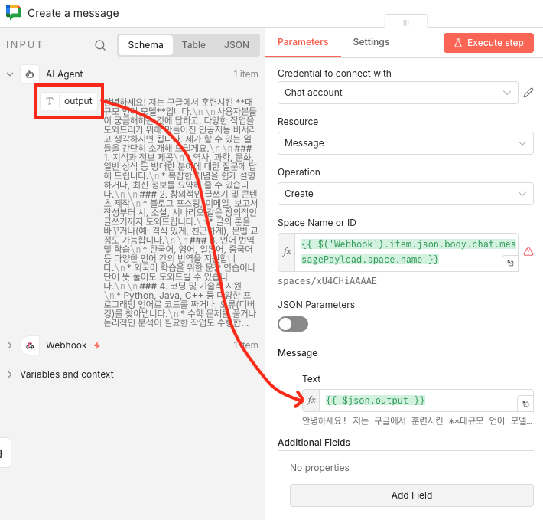Click the AI Agent robot node icon
Image resolution: width=543 pixels, height=520 pixels.
(30, 74)
